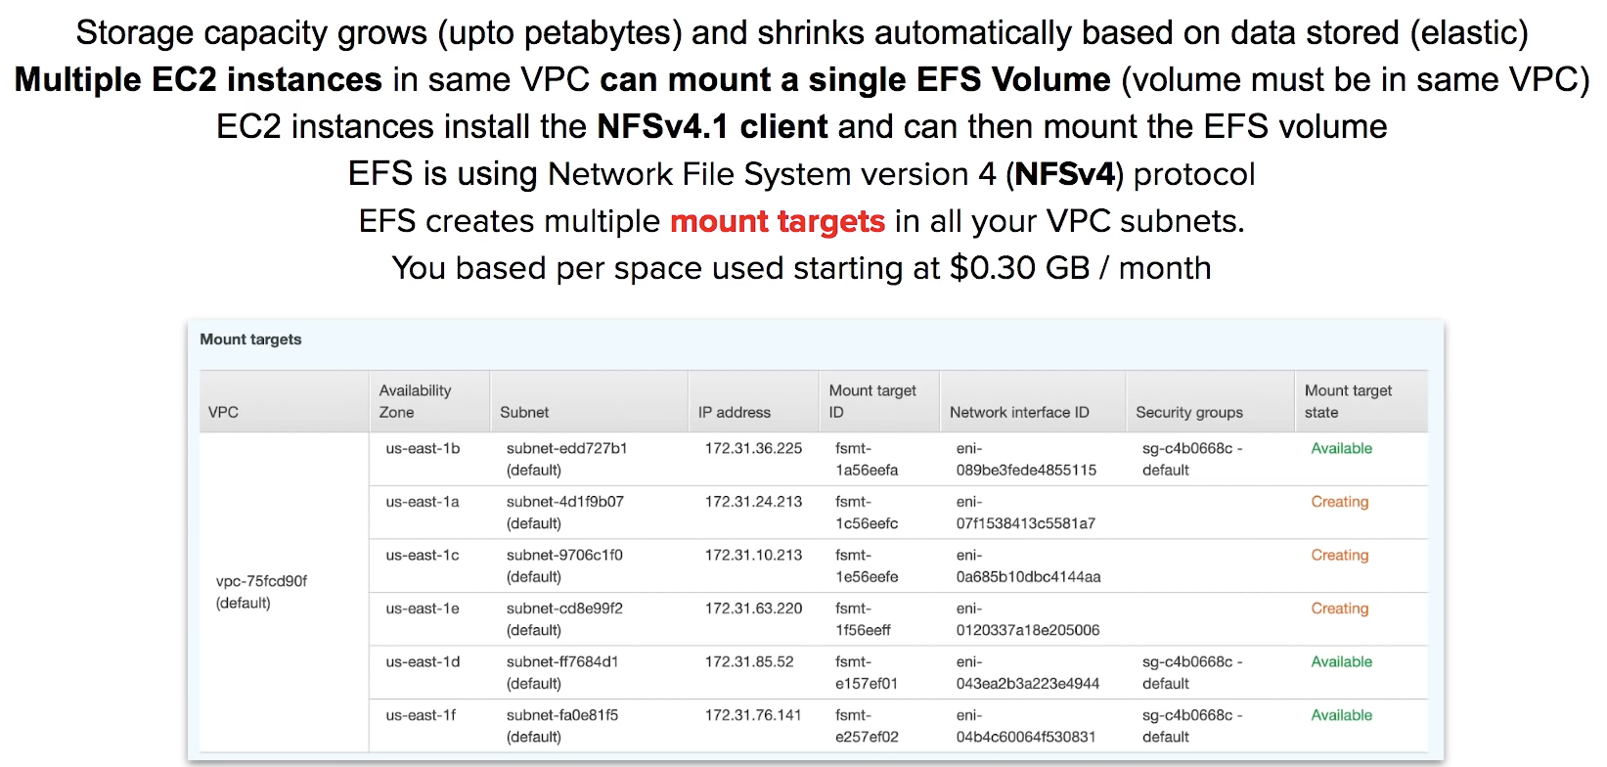Select the us-east-1b availability zone cell

(x=423, y=448)
